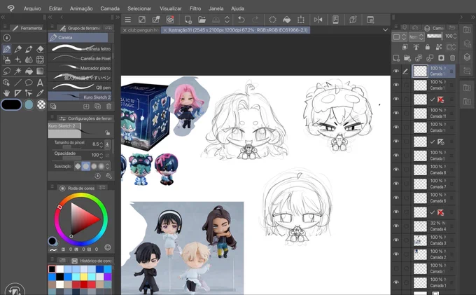
Task: Hide Camada 3 layer via eye icon
Action: [x=396, y=240]
